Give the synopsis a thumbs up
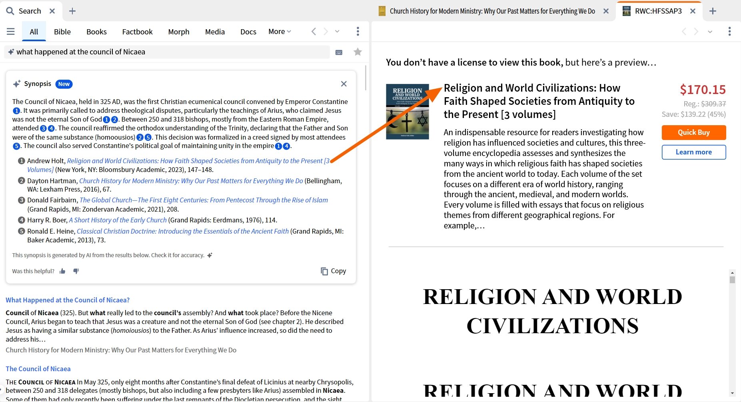 click(x=62, y=271)
